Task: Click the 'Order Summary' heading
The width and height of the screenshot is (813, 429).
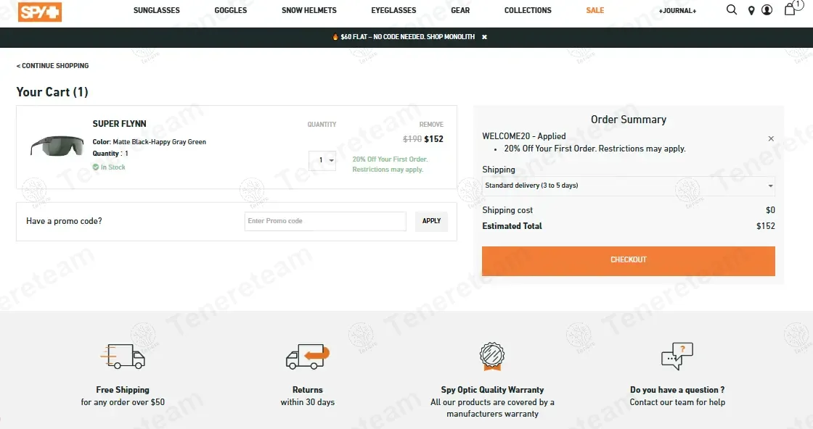Action: (629, 120)
